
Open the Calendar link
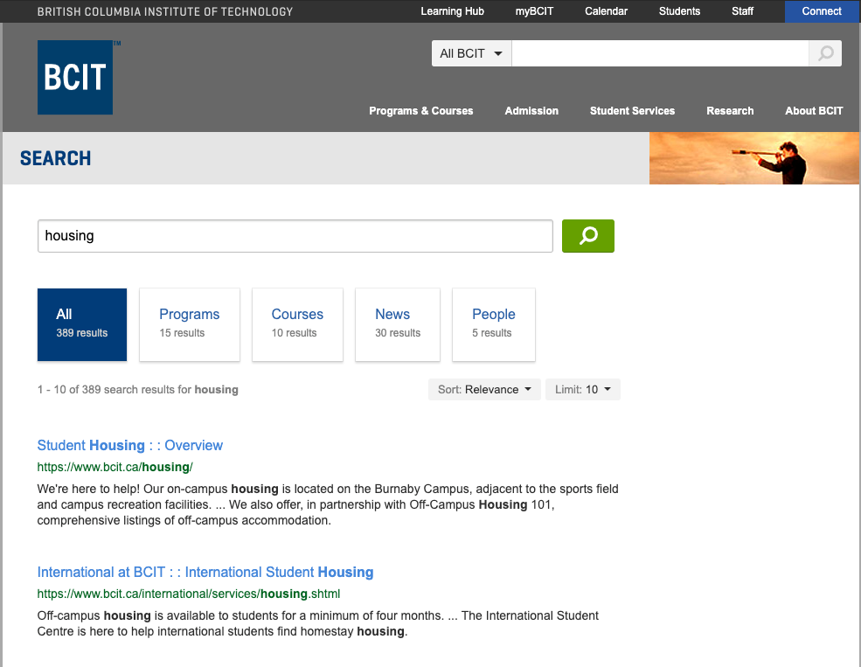tap(607, 11)
